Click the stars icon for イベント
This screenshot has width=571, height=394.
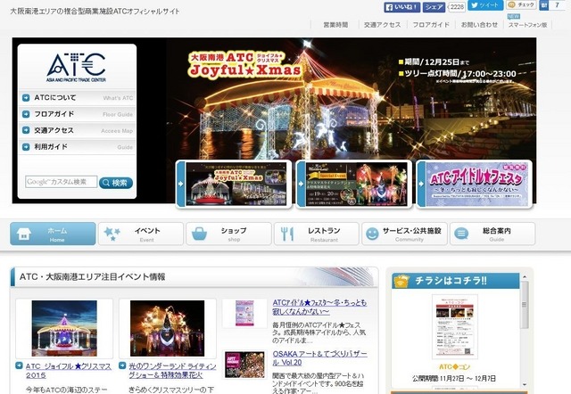click(x=112, y=234)
